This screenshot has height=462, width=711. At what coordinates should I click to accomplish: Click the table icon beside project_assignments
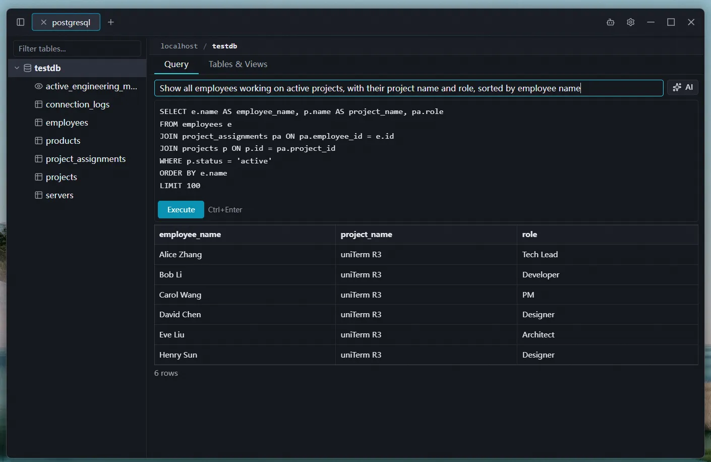point(38,159)
